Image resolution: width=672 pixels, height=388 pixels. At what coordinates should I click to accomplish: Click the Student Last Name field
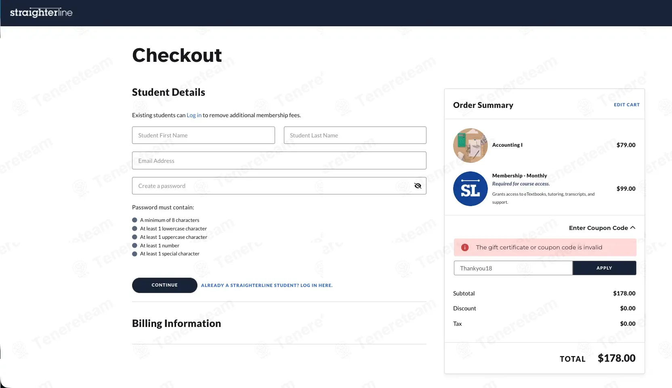[355, 135]
